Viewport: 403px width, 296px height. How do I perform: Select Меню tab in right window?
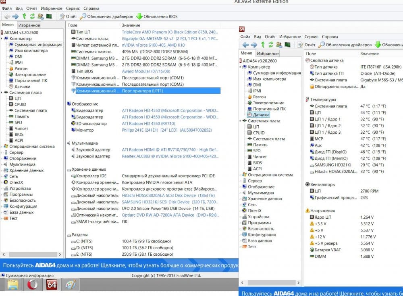[246, 53]
